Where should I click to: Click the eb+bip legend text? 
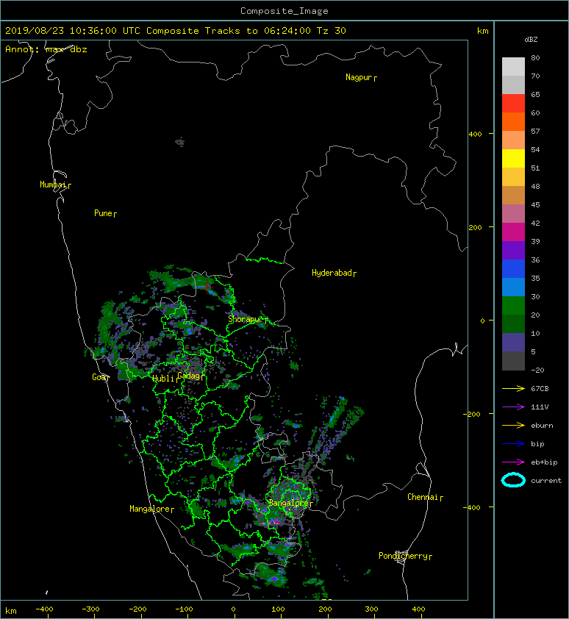pos(544,462)
